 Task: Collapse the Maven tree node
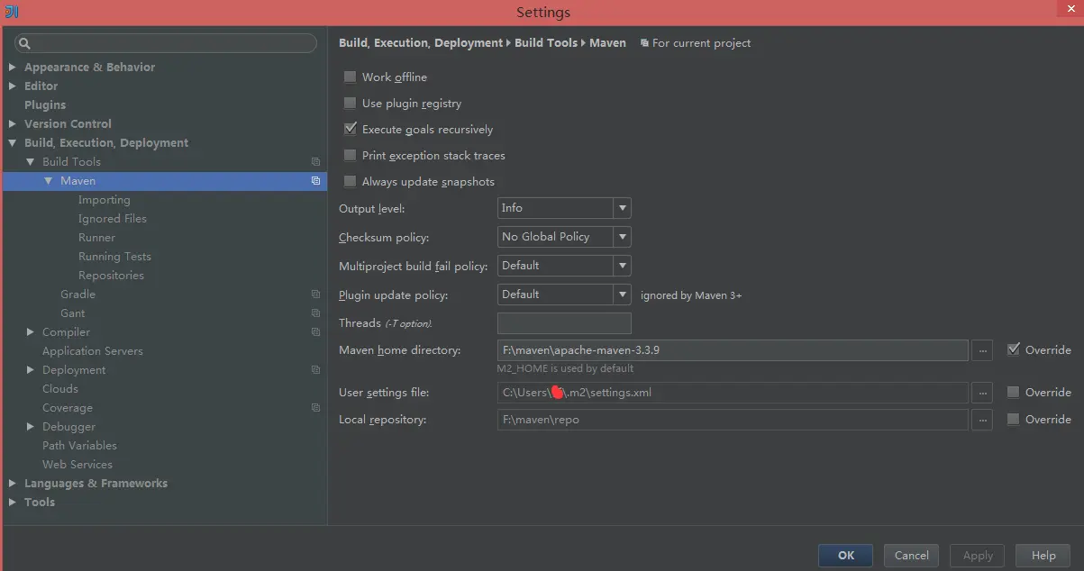[x=49, y=181]
